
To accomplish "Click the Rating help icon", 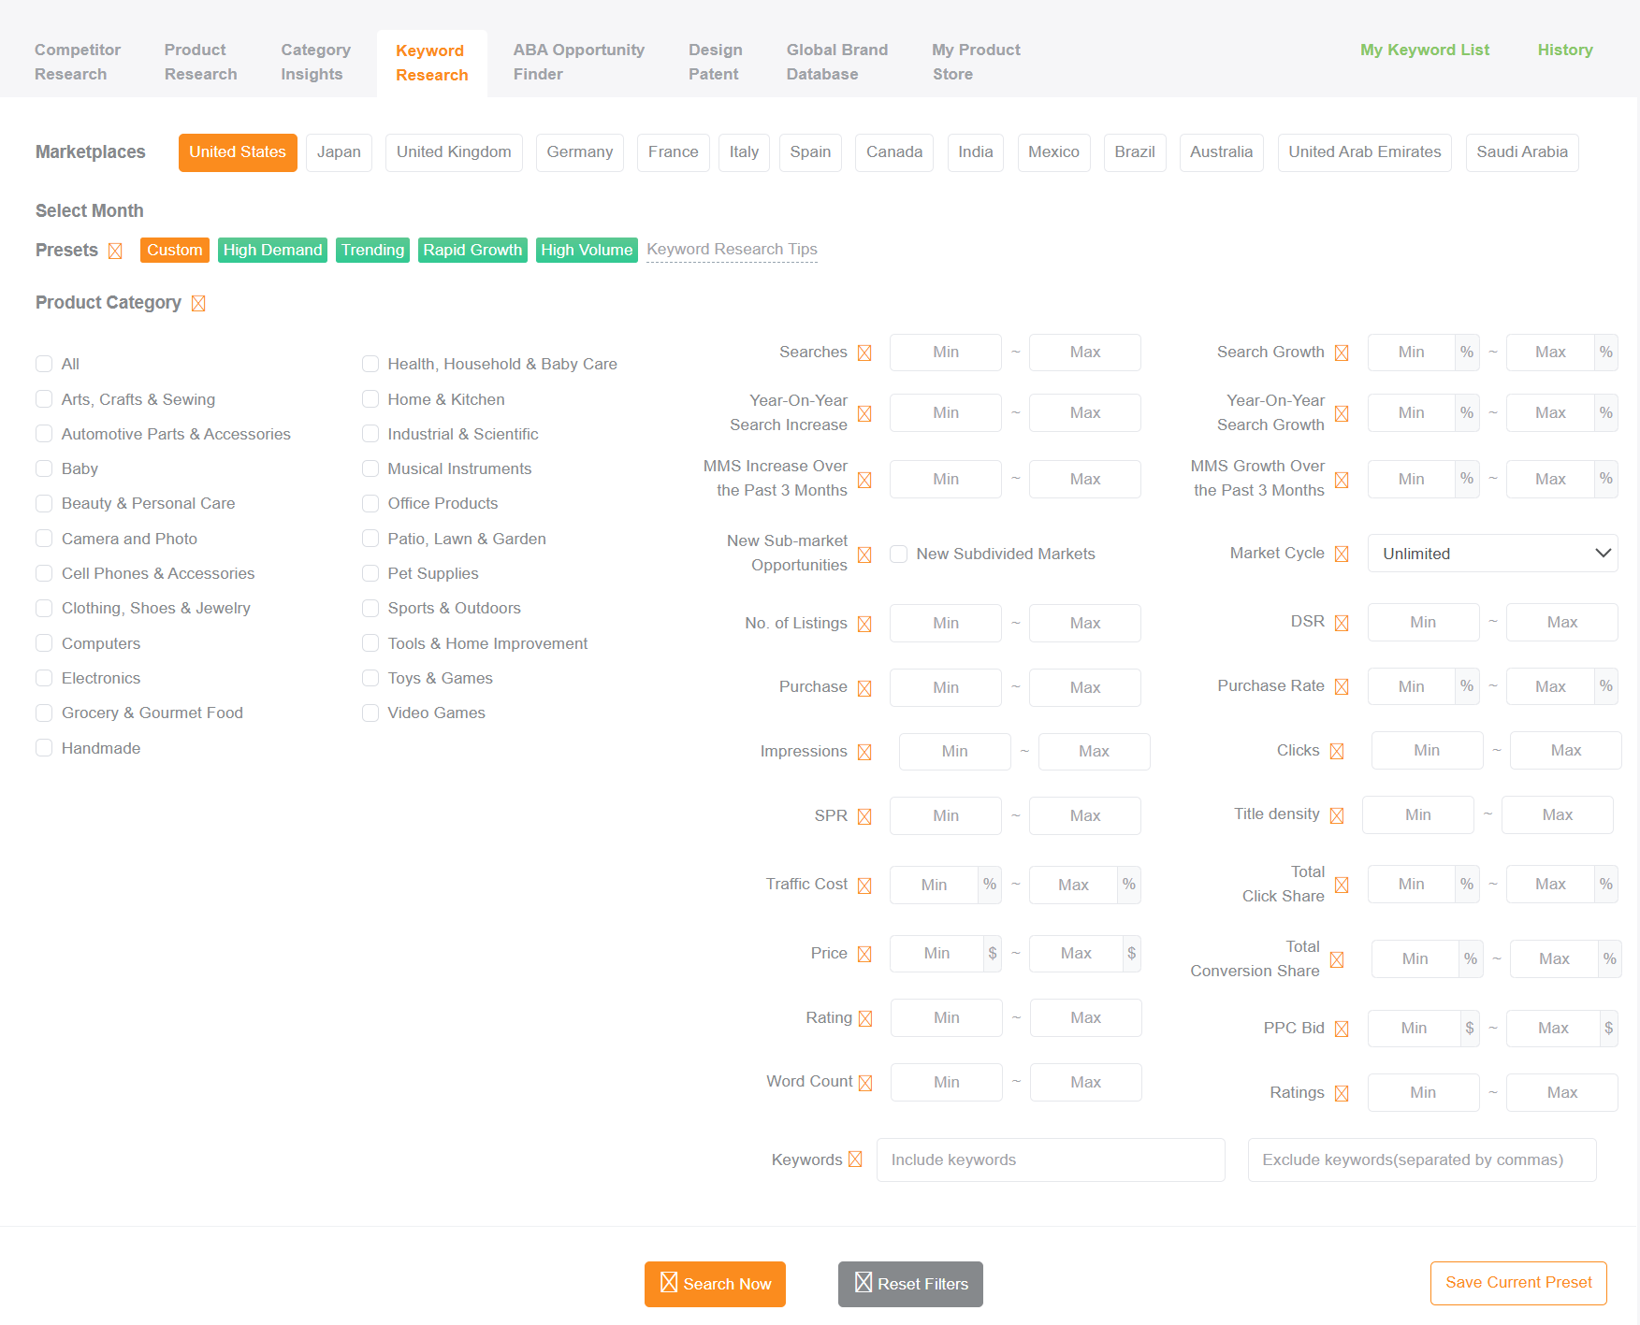I will tap(865, 1017).
